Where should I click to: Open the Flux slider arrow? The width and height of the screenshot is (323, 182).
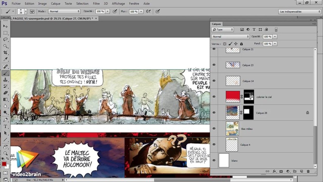pyautogui.click(x=141, y=11)
